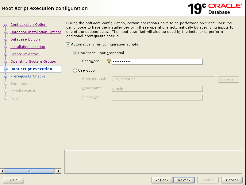Click the sidebar scroll left arrow
Viewport: 246px width, 185px height.
point(2,171)
